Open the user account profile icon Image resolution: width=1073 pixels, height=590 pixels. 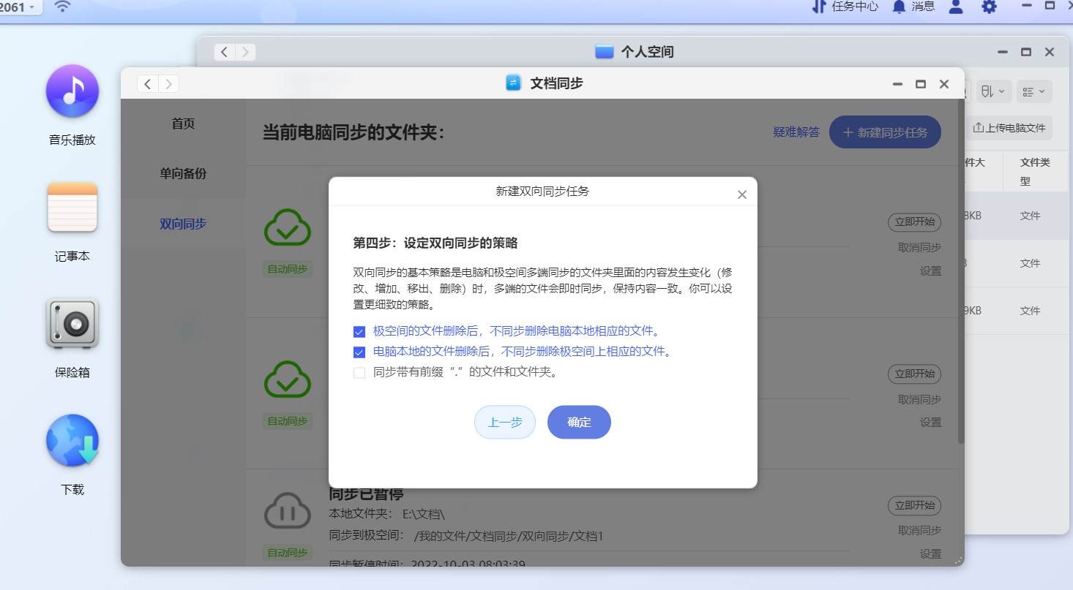[x=955, y=7]
